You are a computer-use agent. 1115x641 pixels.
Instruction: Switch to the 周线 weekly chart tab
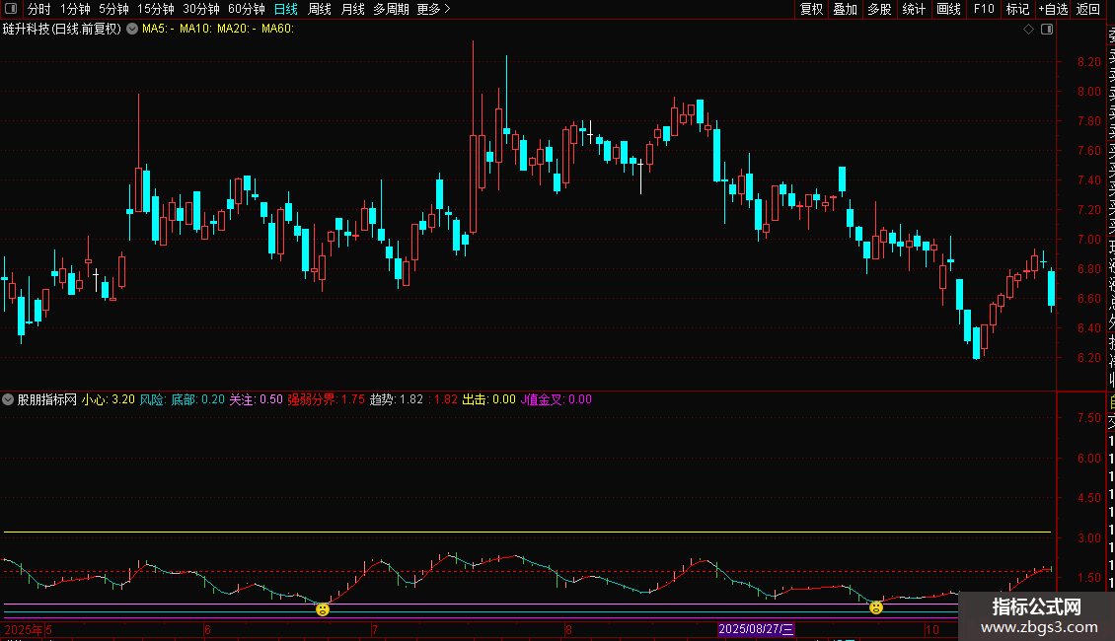click(x=320, y=9)
